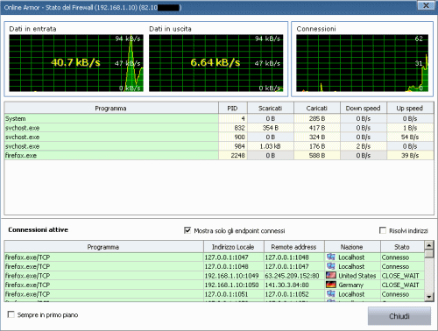
Task: Uncheck 'Mostra solo gli endpoint connessi'
Action: 187,230
